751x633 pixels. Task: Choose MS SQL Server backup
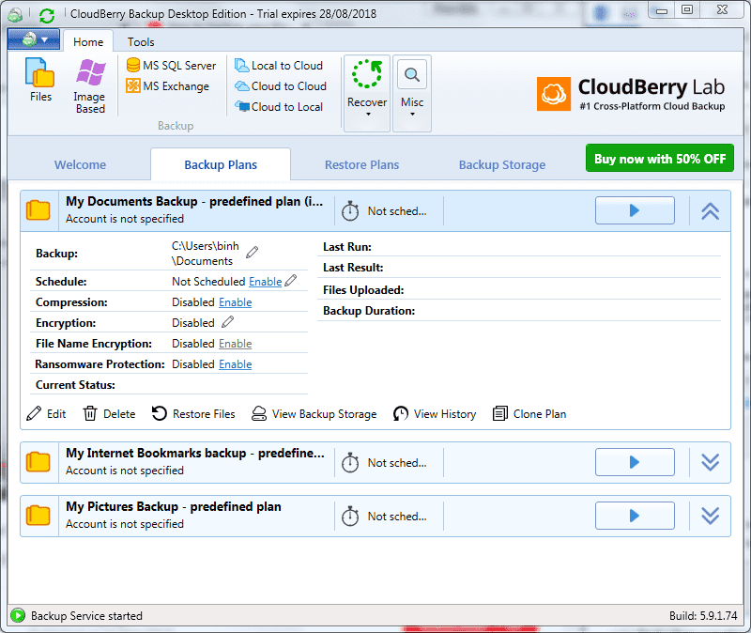tap(171, 65)
